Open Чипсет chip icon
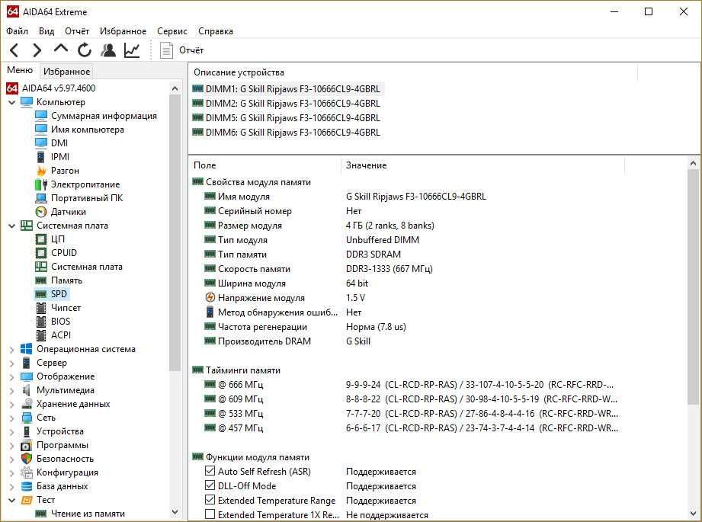The image size is (702, 522). (40, 308)
